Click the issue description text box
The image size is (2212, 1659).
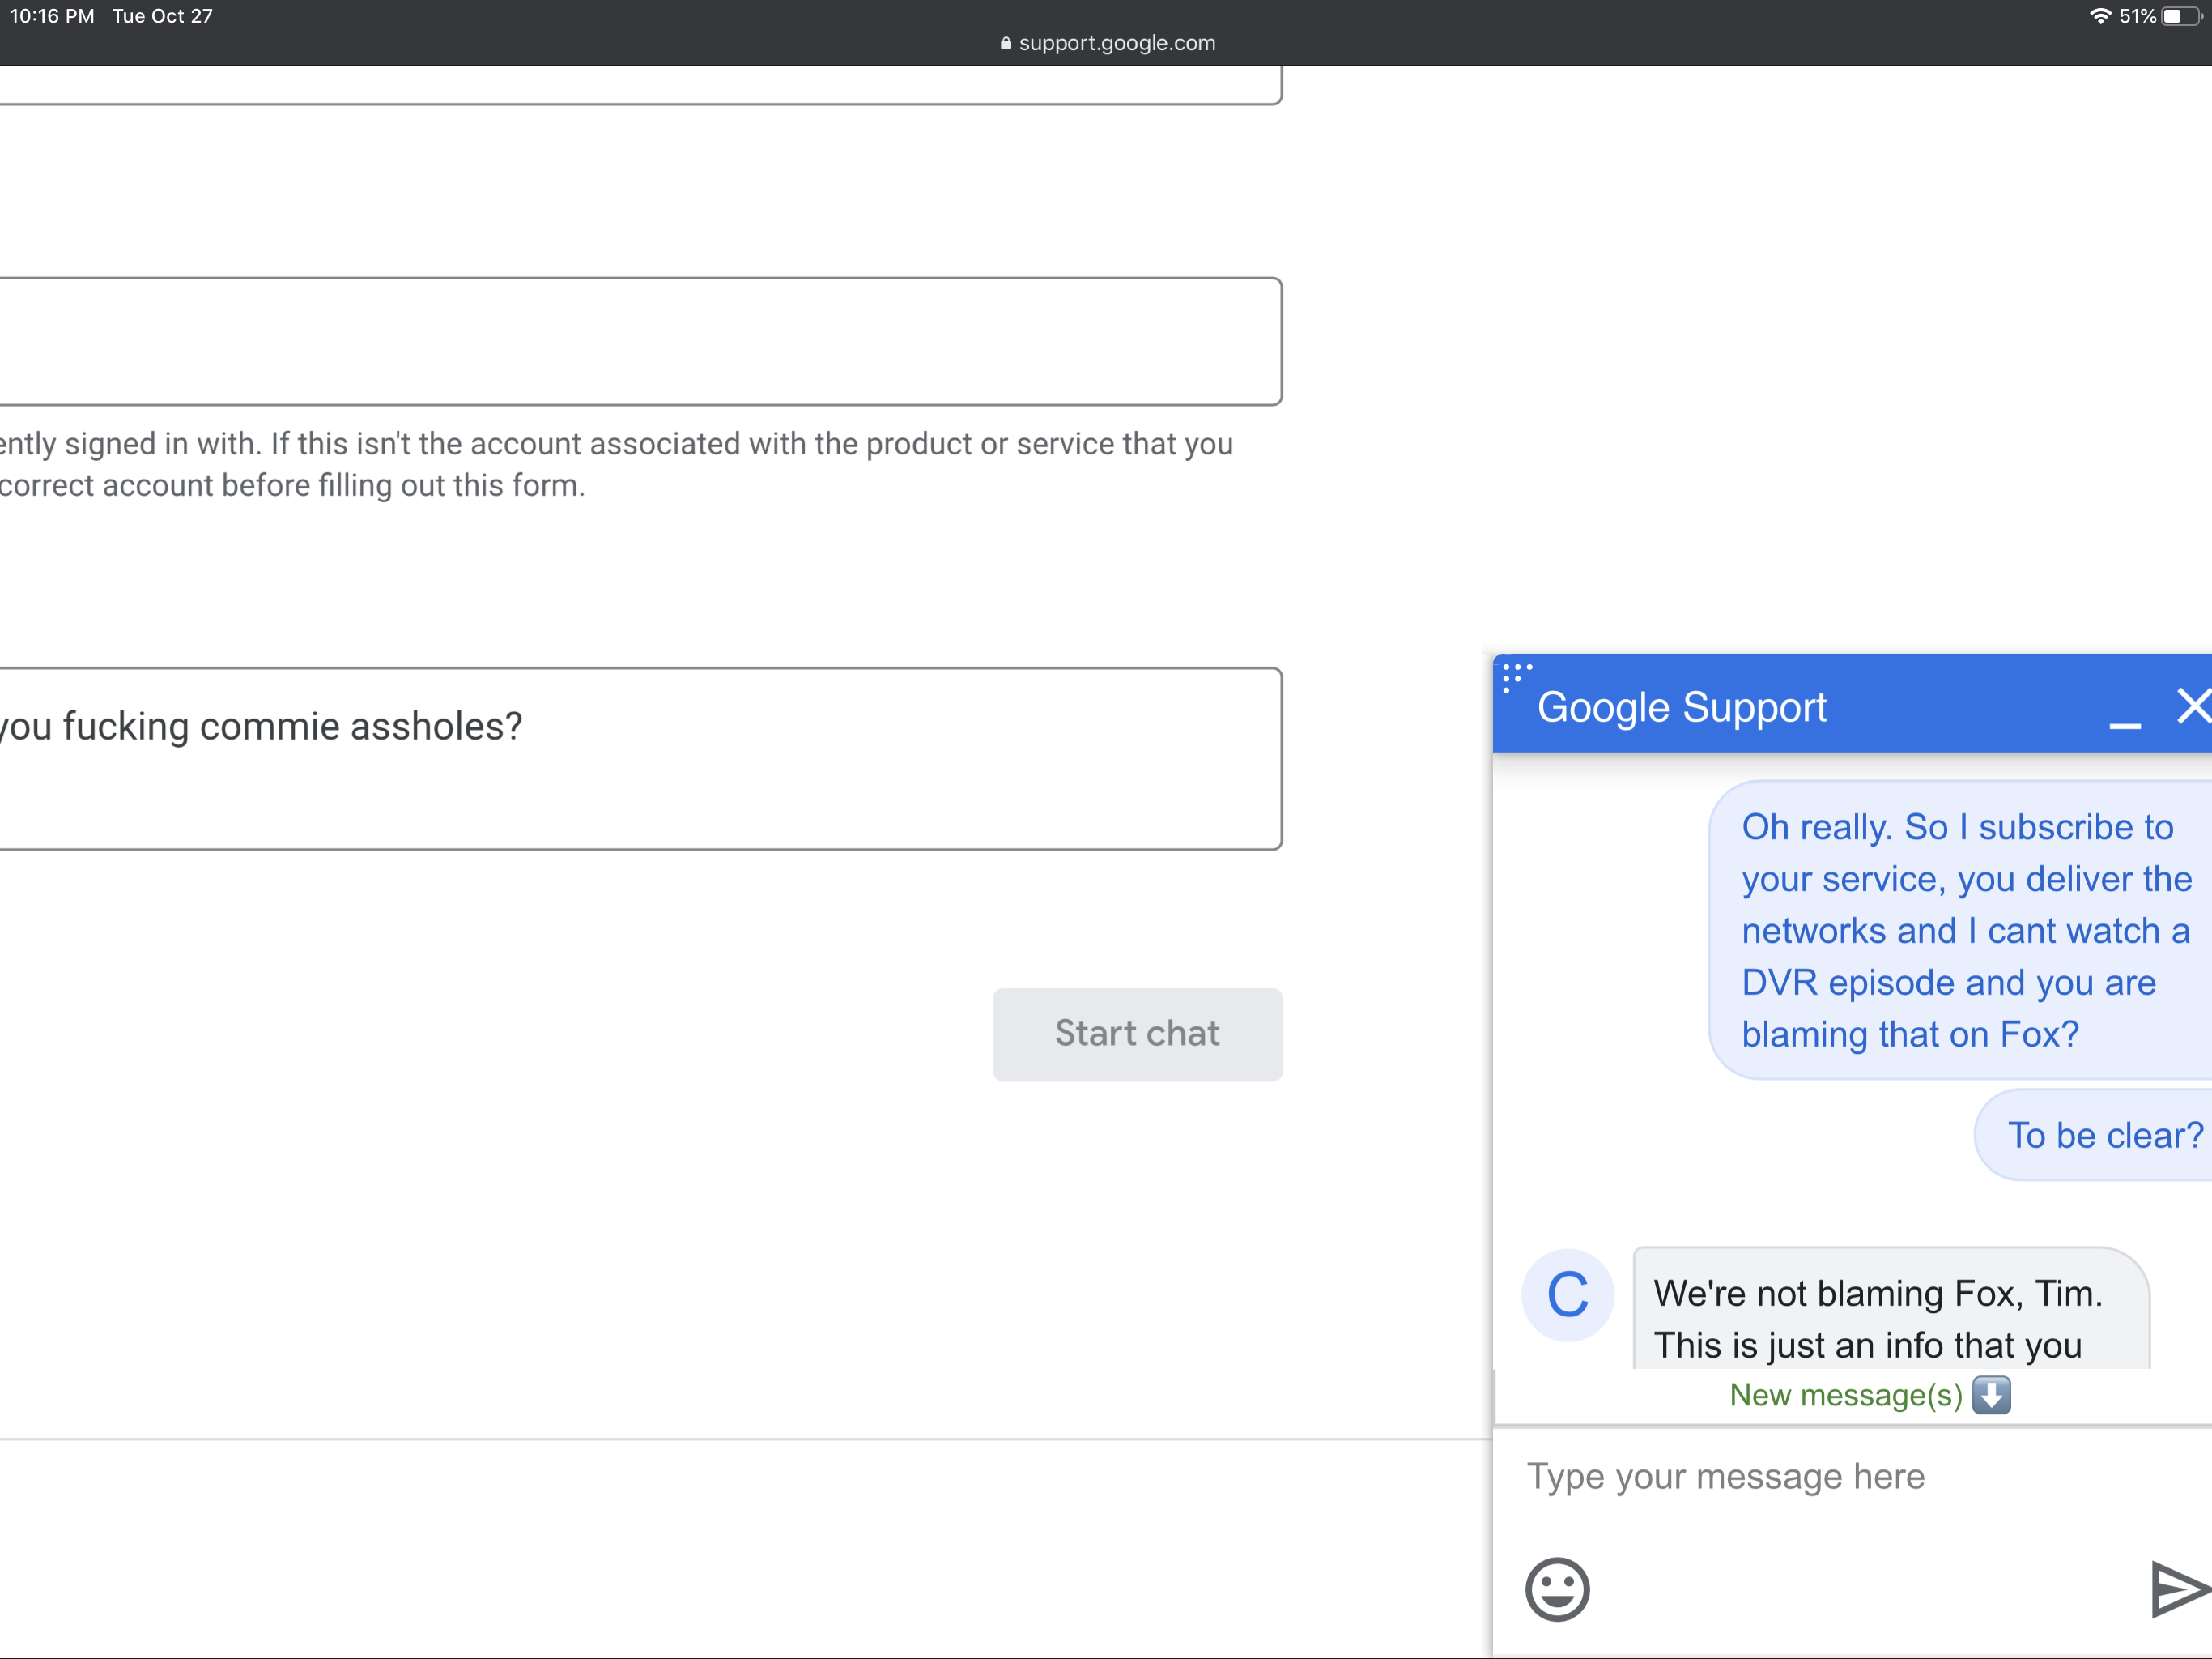click(640, 758)
